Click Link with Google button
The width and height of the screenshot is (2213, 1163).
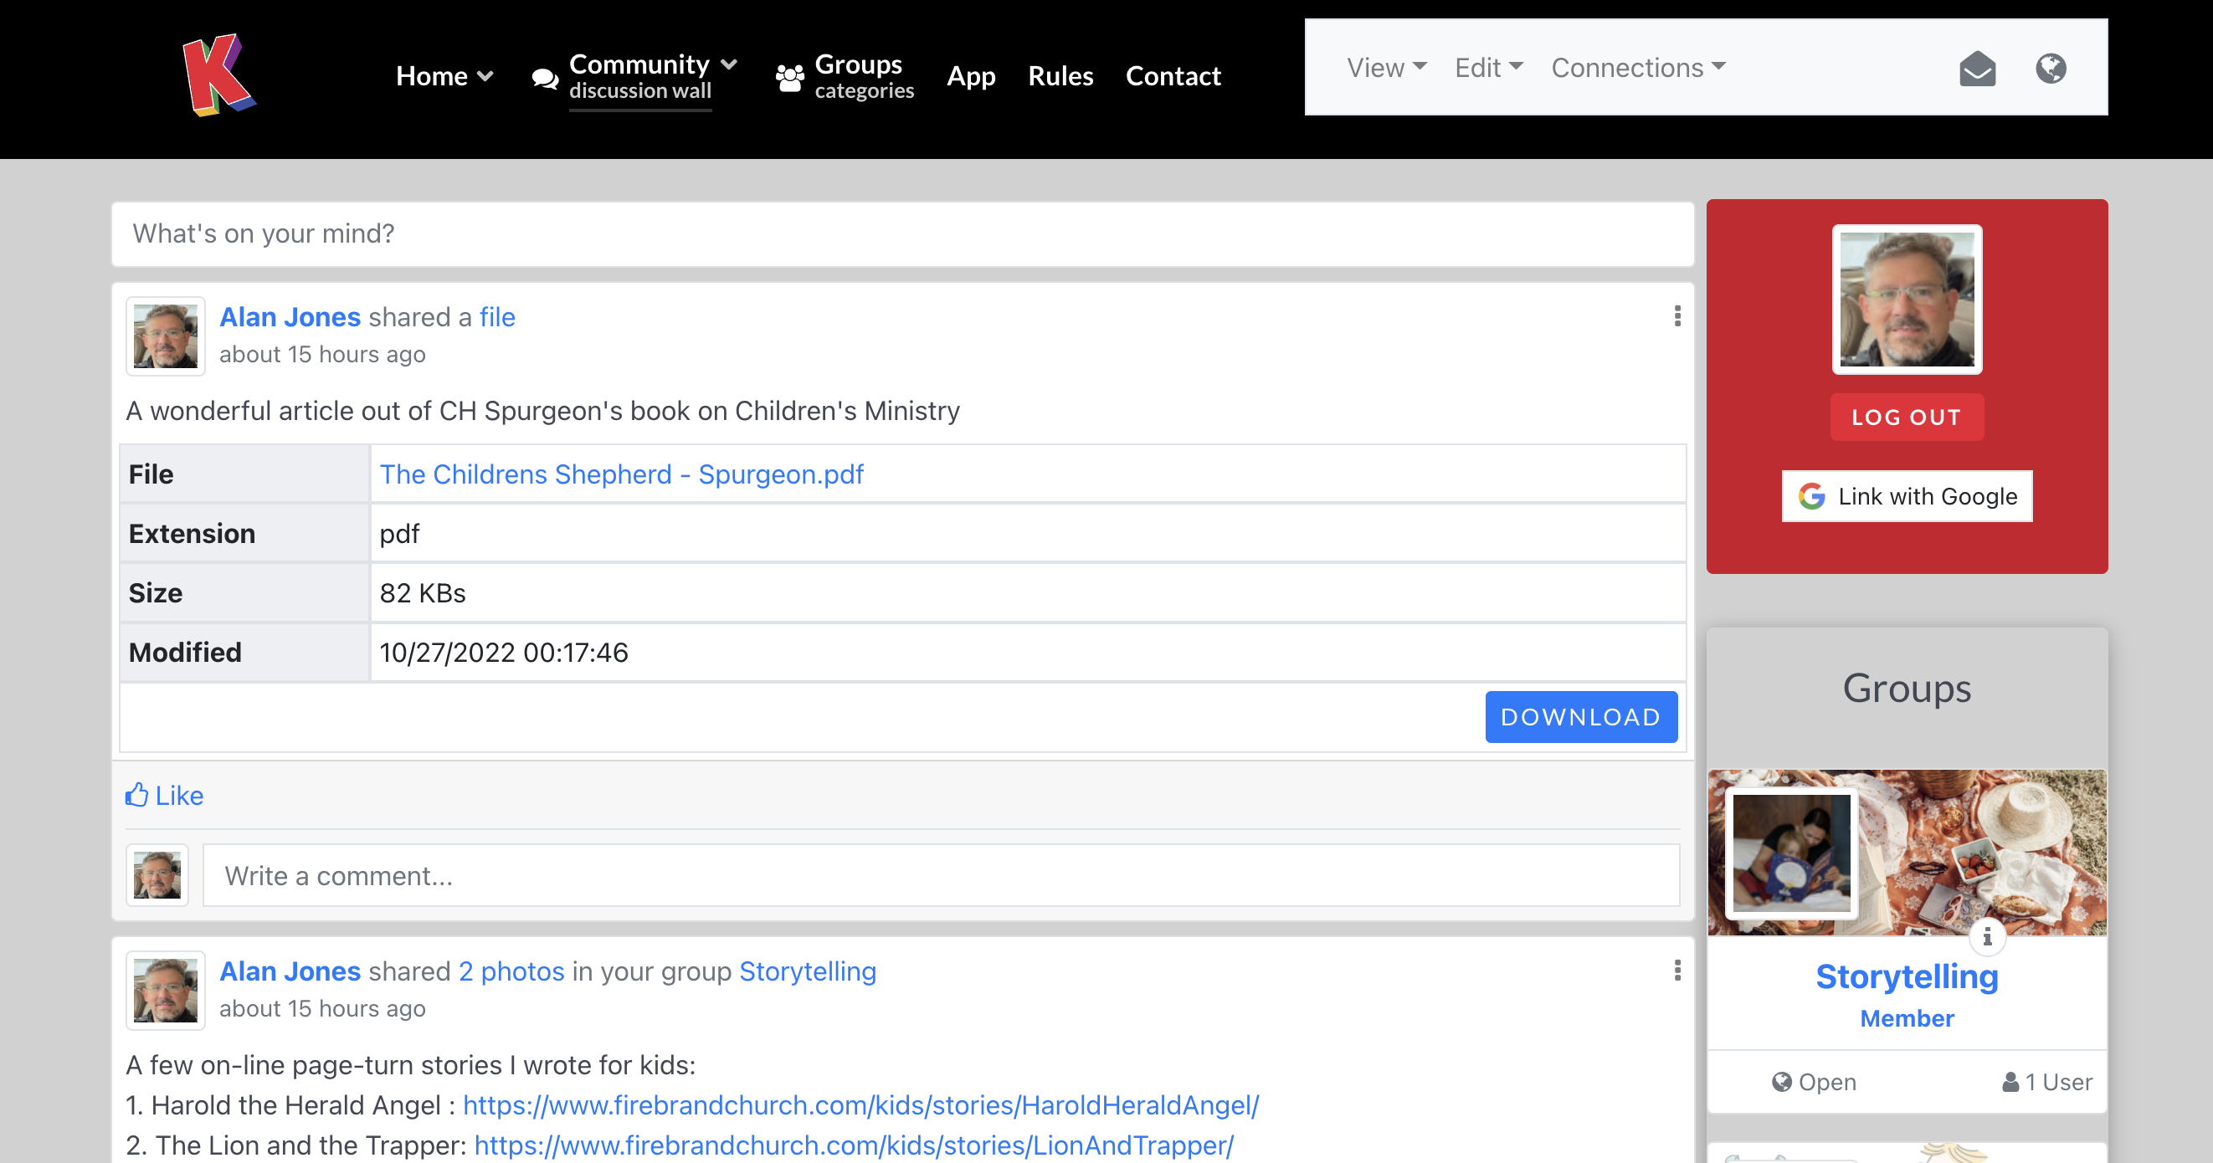(x=1907, y=496)
